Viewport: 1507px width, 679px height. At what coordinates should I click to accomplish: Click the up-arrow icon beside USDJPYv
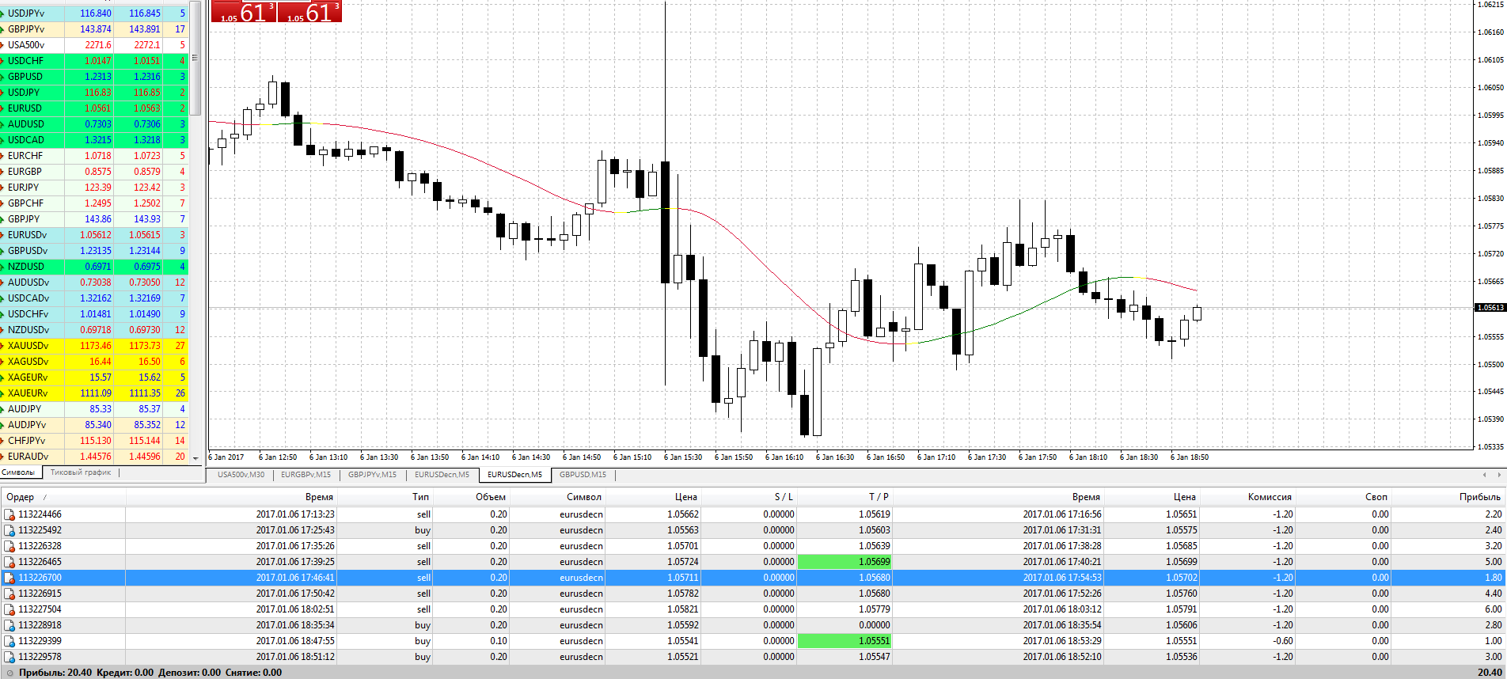(2, 13)
